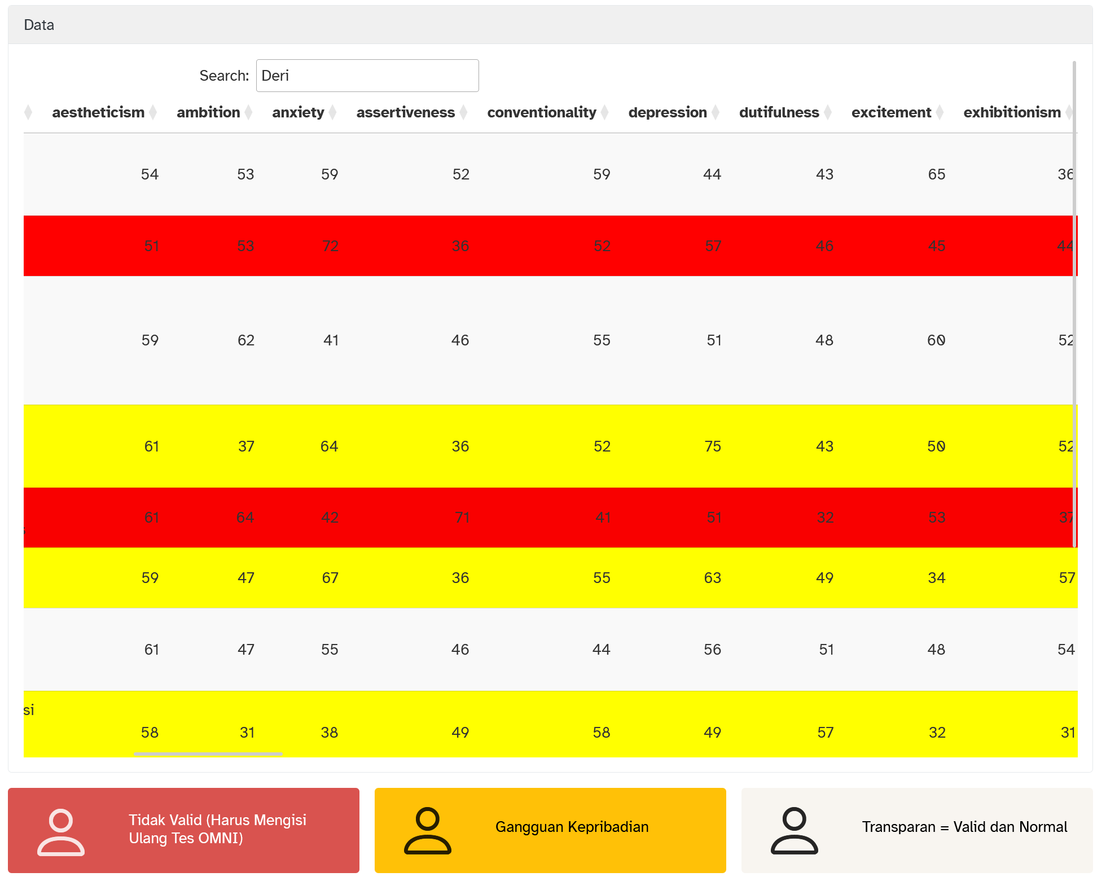Click the horizontal scrollbar under the table

tap(208, 753)
